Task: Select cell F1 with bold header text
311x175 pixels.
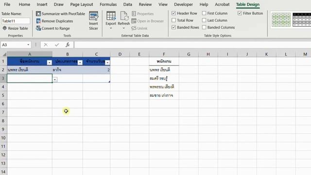Action: [x=164, y=61]
